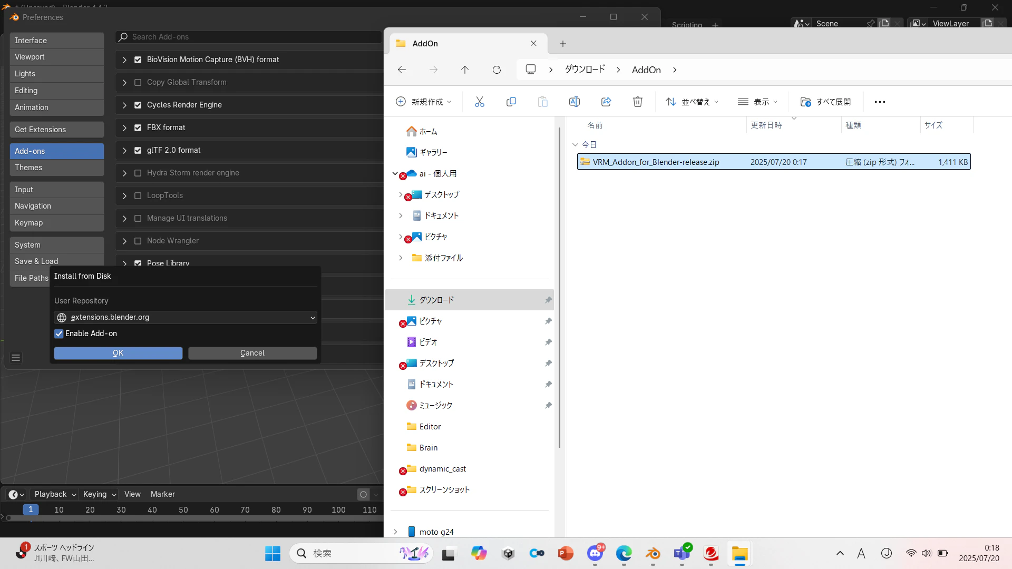
Task: Open PowerPoint from the taskbar
Action: (566, 553)
